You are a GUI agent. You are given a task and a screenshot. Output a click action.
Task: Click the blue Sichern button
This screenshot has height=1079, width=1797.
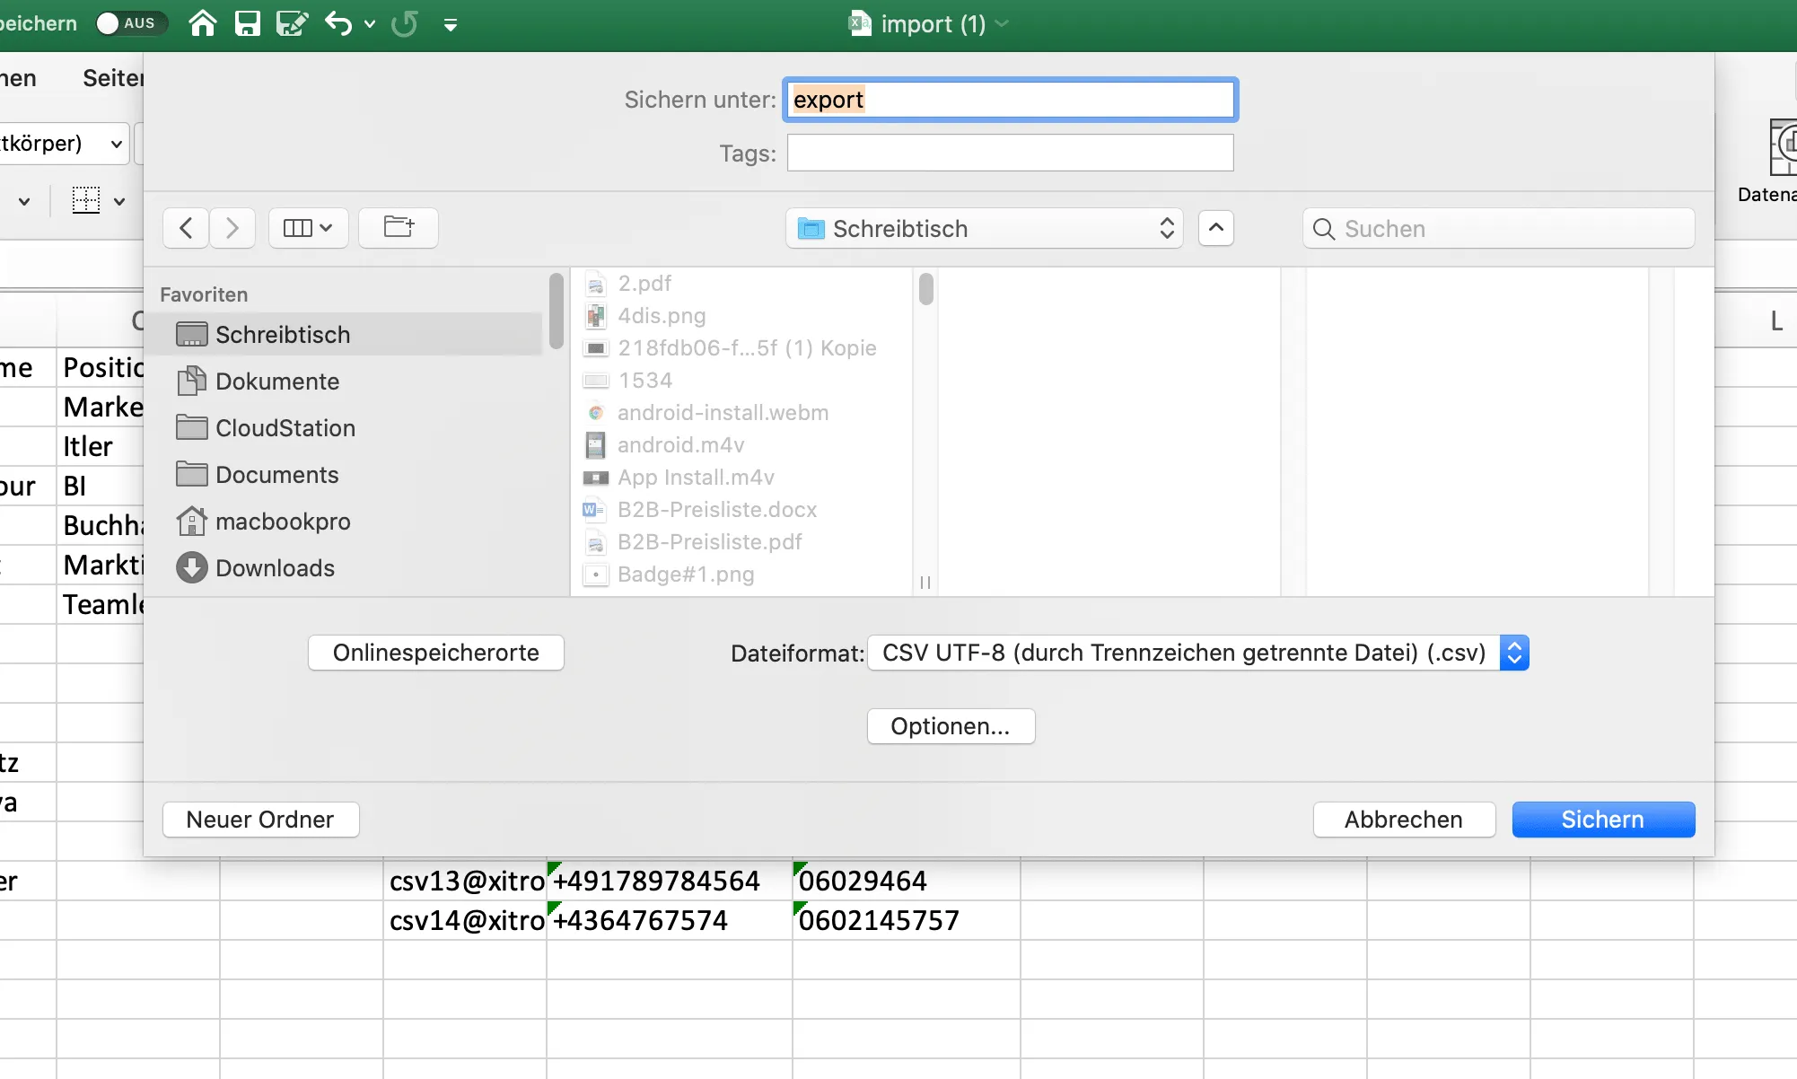tap(1604, 820)
